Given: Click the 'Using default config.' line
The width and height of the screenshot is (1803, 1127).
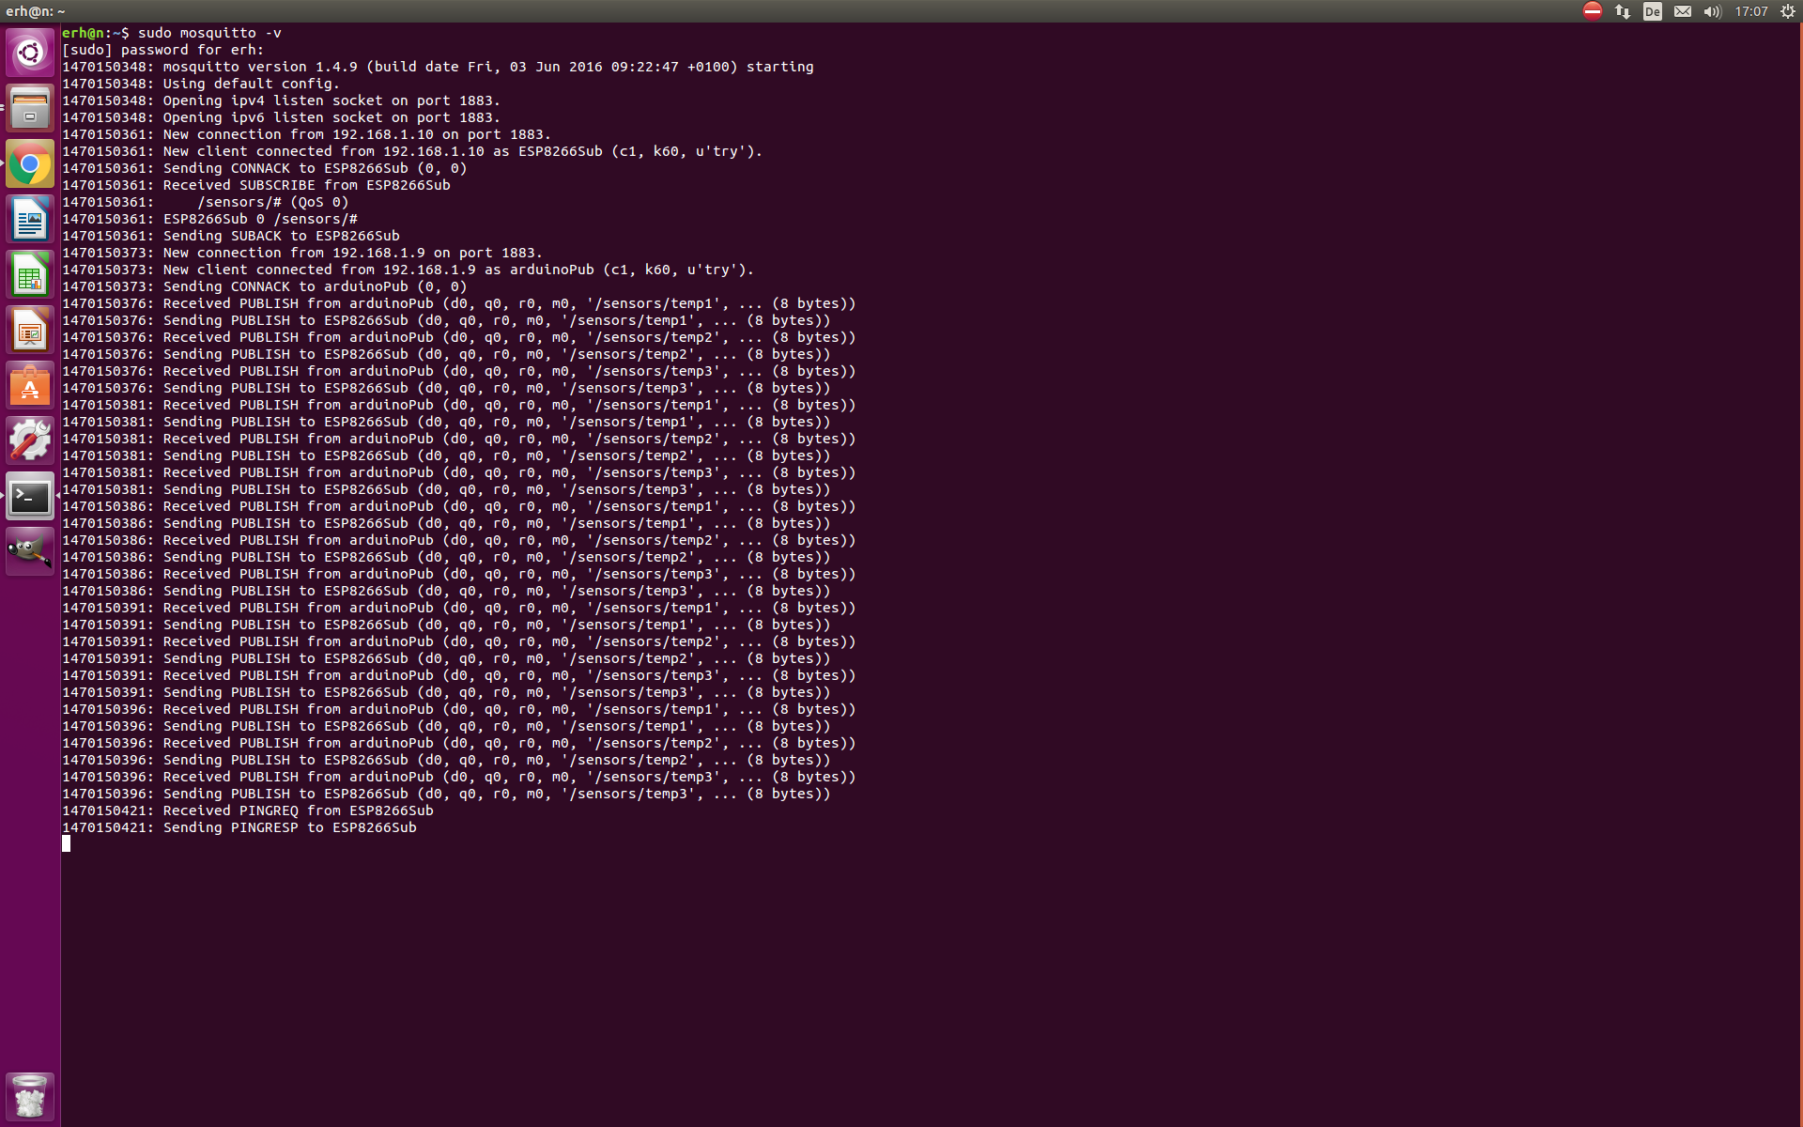Looking at the screenshot, I should 201,84.
